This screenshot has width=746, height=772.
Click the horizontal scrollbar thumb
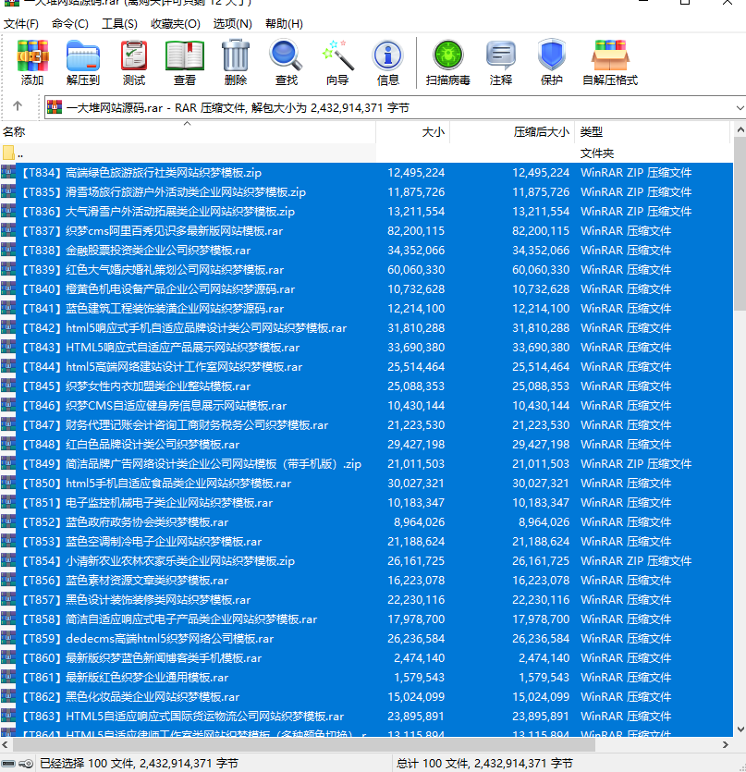303,745
